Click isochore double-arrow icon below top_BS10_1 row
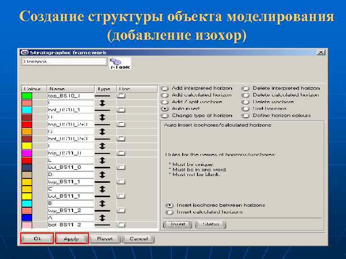The image size is (346, 259). click(x=102, y=103)
